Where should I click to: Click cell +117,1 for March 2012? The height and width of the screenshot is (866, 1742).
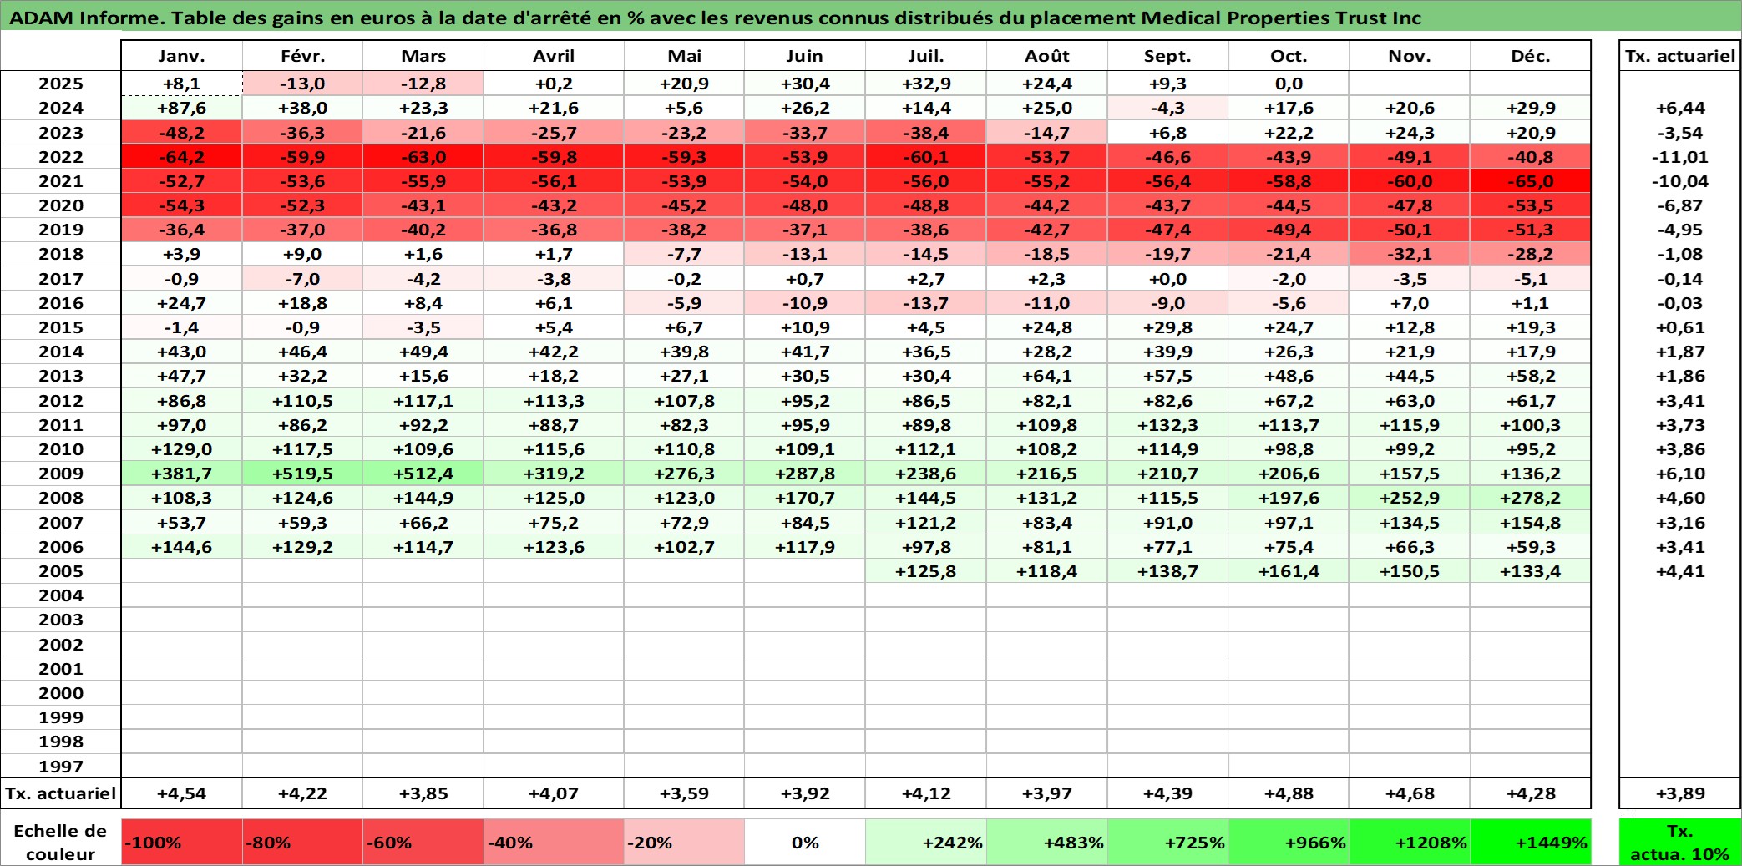(423, 401)
